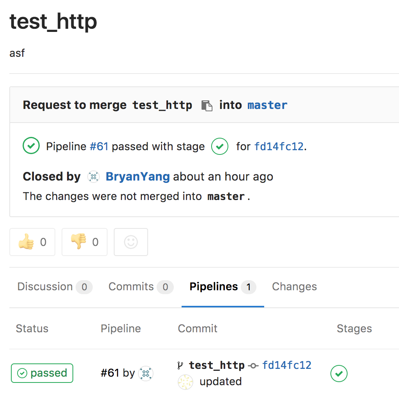
Task: Add a thumbs down reaction
Action: [85, 242]
